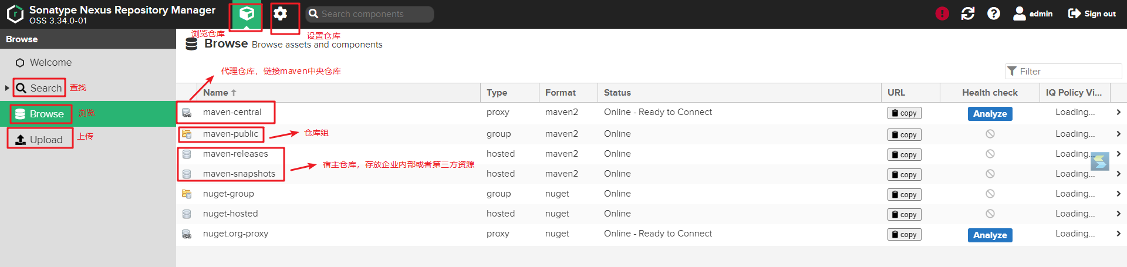Click the maven-snapshots hosted database icon
The image size is (1127, 267).
pos(187,174)
